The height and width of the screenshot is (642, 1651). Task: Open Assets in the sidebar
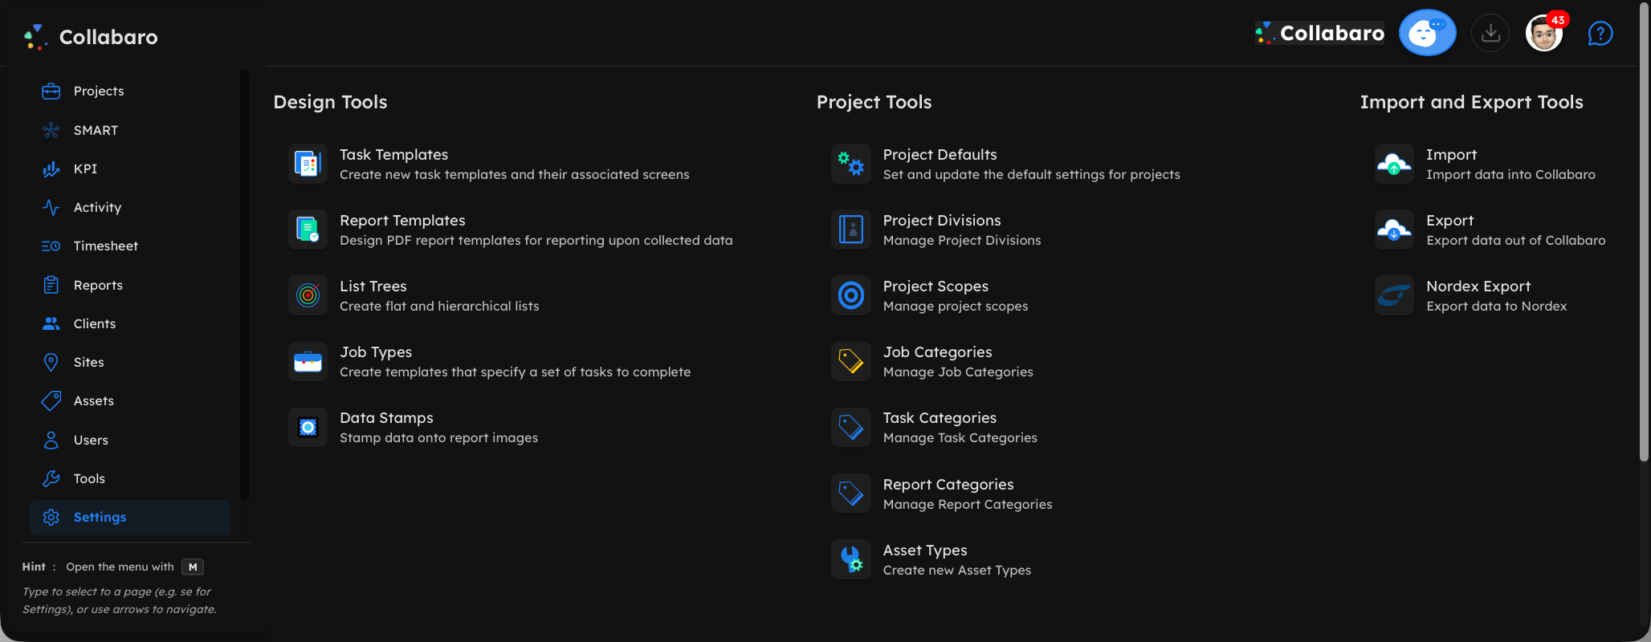point(130,400)
